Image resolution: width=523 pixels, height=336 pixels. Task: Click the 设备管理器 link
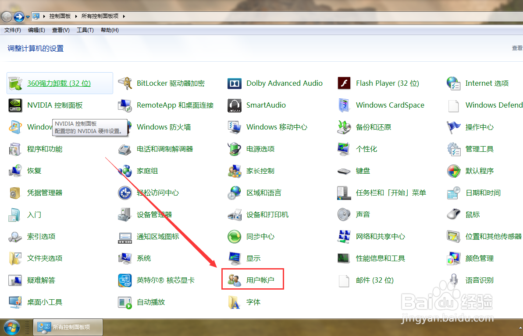click(154, 215)
